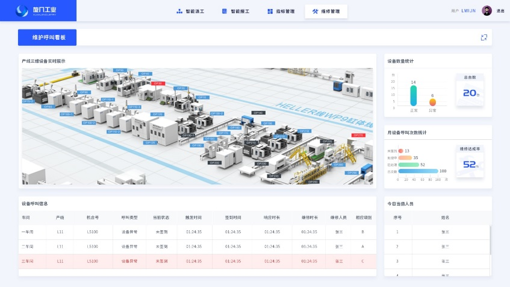Click the green 正常 bar in chart
This screenshot has width=510, height=287.
(413, 95)
